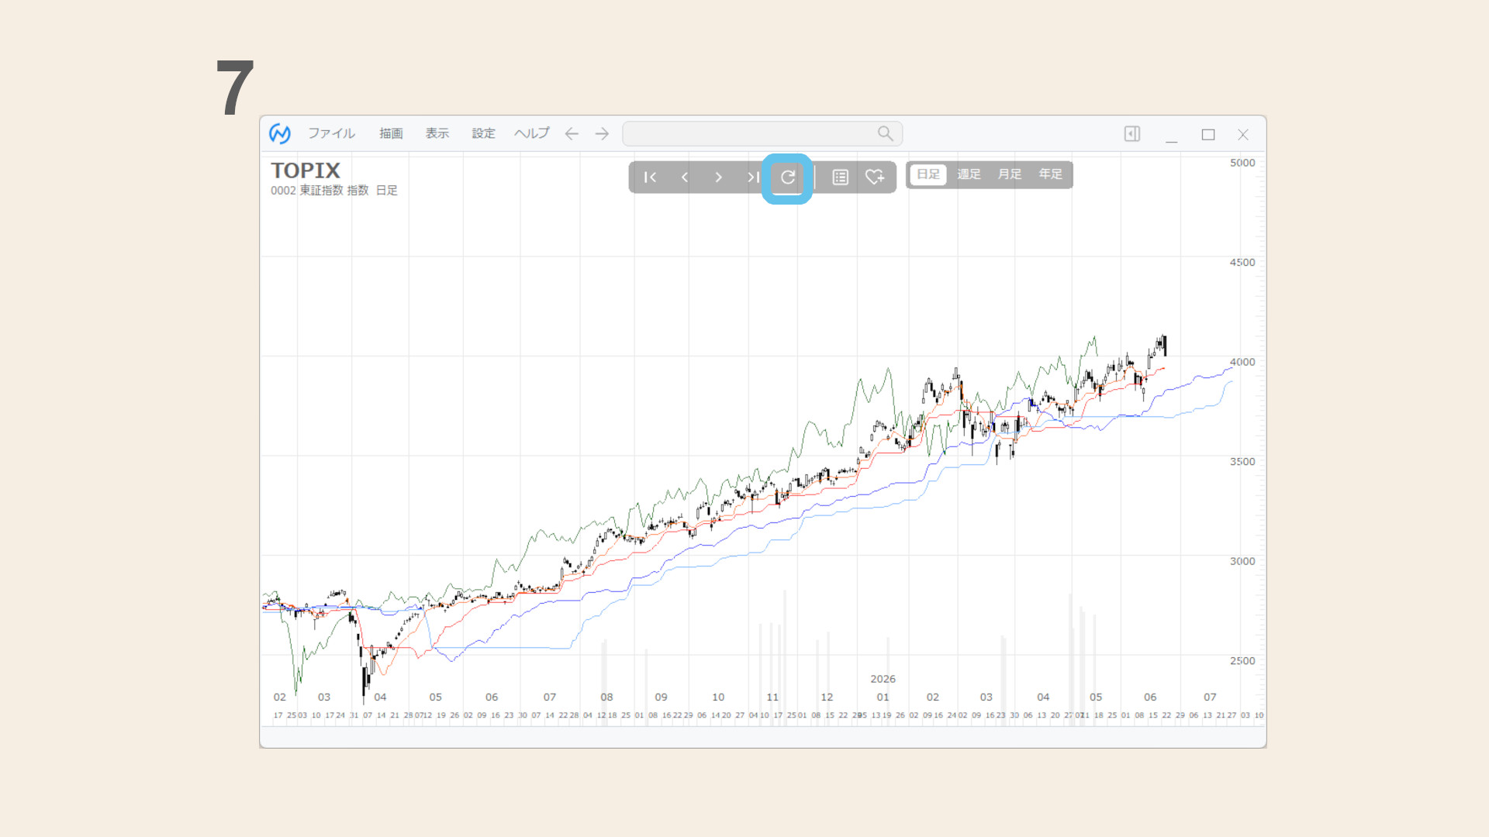Click the refresh chart icon
Viewport: 1489px width, 837px height.
tap(787, 177)
